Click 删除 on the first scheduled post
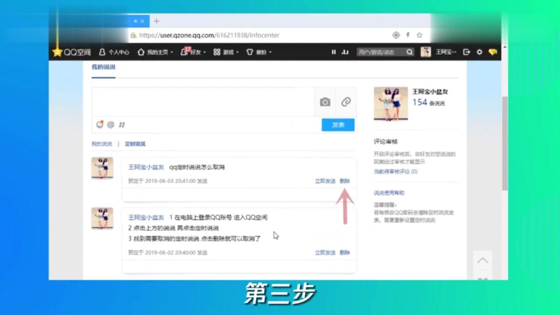This screenshot has width=560, height=315. 345,180
